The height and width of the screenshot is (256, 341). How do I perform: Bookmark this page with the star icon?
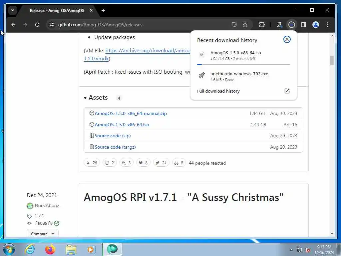pyautogui.click(x=245, y=25)
